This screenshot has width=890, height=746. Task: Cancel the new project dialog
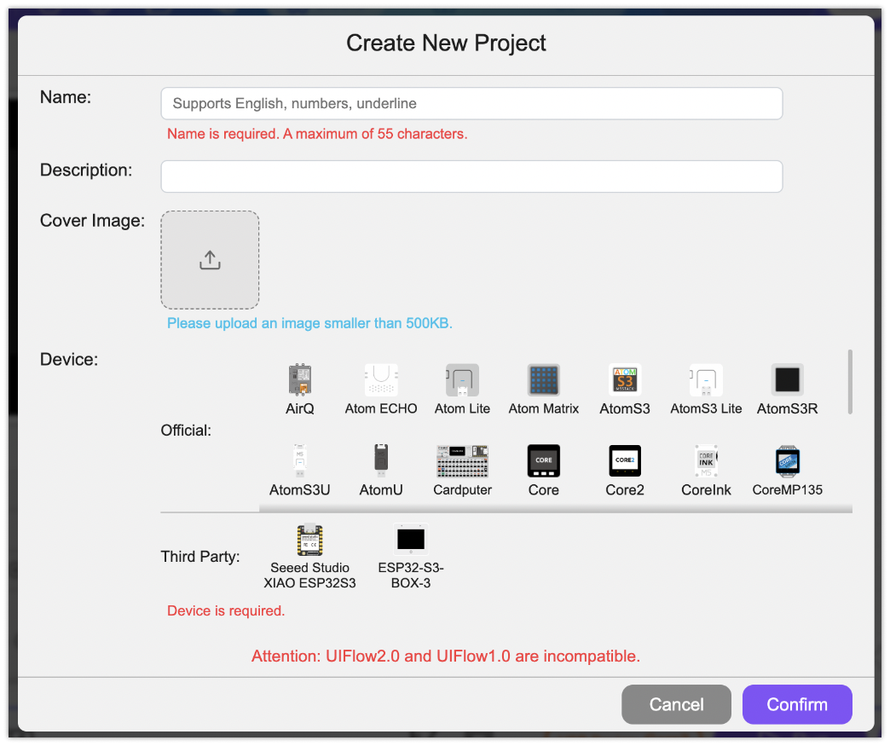pyautogui.click(x=676, y=704)
